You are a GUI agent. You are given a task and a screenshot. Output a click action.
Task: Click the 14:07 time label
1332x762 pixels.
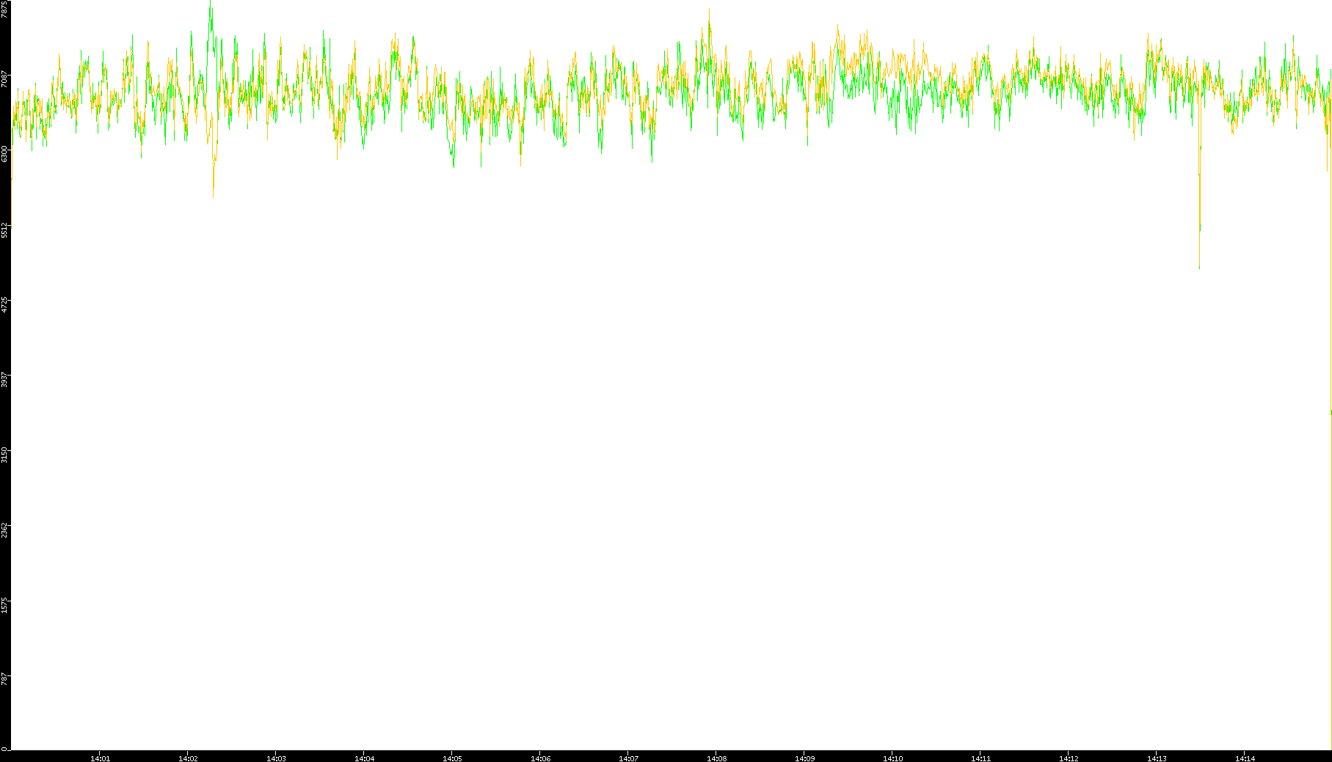(x=628, y=758)
